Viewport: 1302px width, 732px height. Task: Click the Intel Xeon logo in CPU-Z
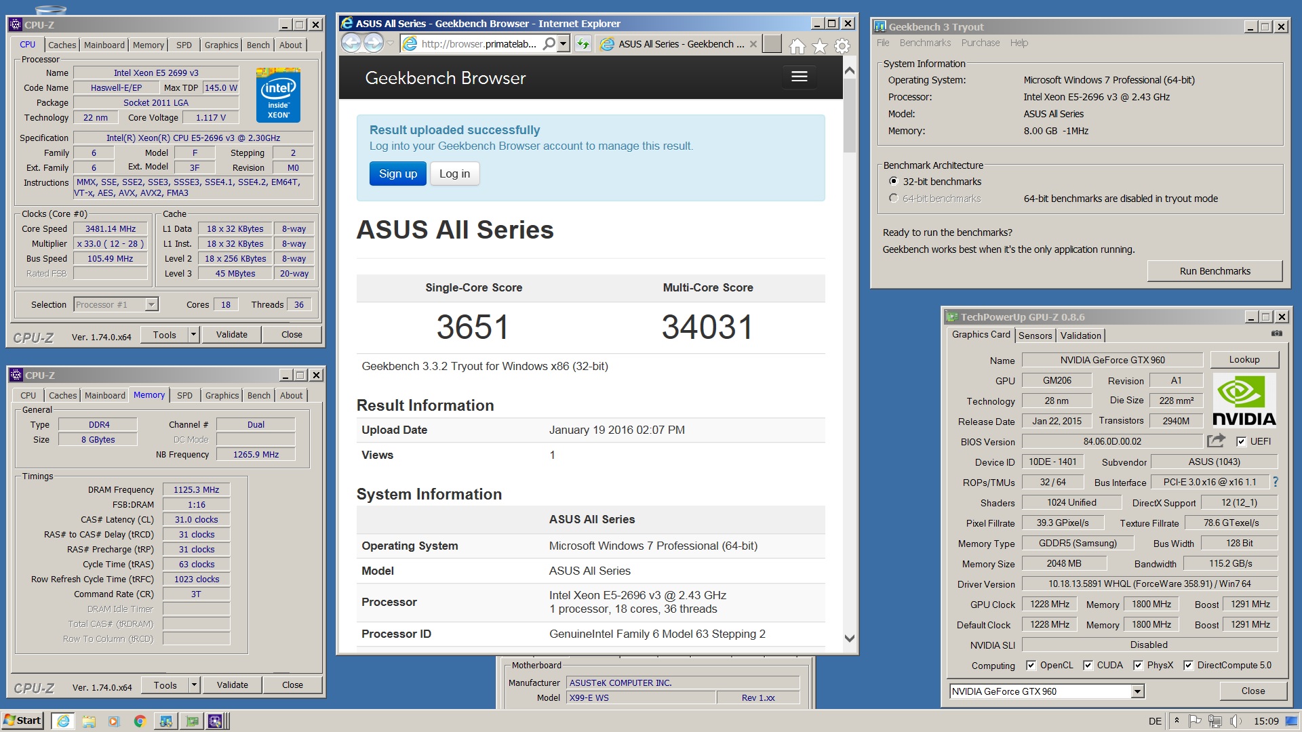(x=278, y=95)
